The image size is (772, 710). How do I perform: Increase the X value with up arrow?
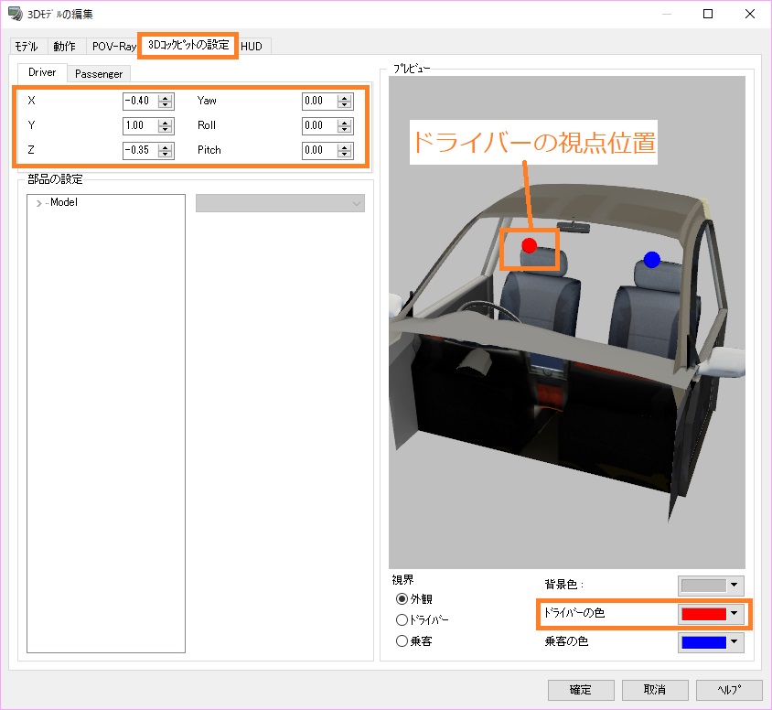[x=165, y=97]
